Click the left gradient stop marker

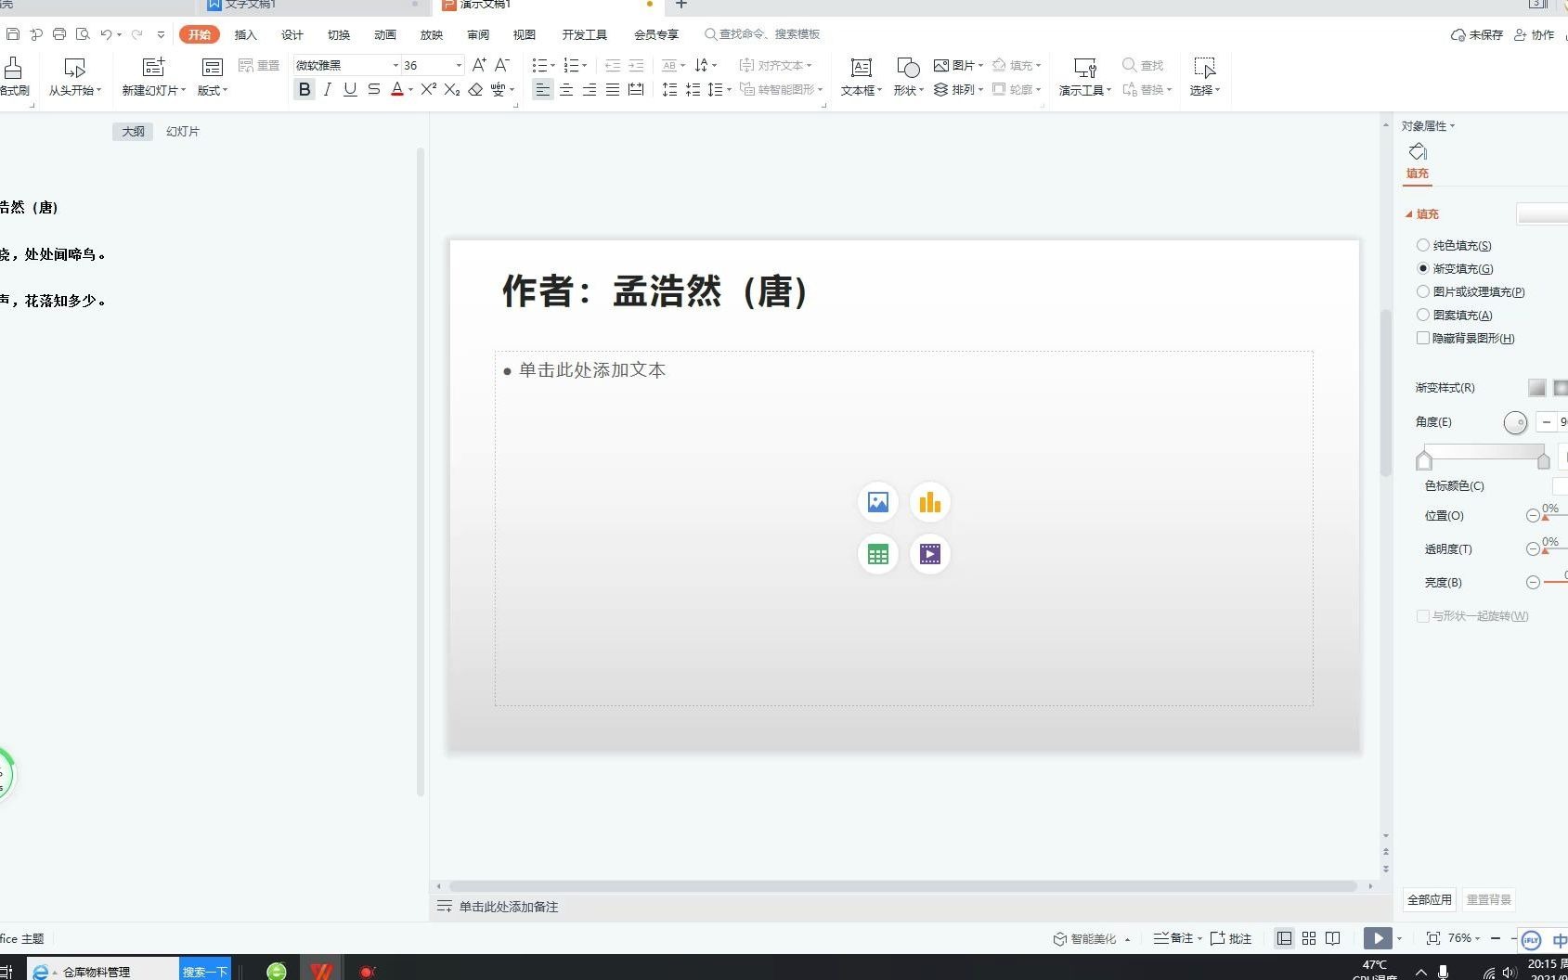(x=1424, y=459)
